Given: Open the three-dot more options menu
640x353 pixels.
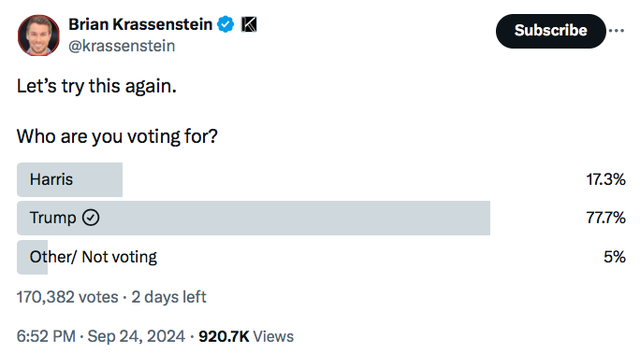Looking at the screenshot, I should pos(617,31).
